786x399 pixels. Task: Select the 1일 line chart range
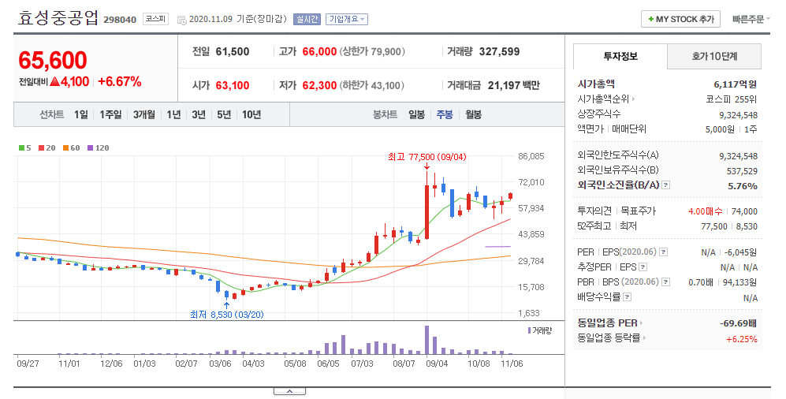click(x=80, y=115)
